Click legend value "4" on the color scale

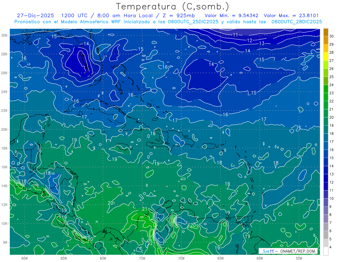pyautogui.click(x=331, y=247)
